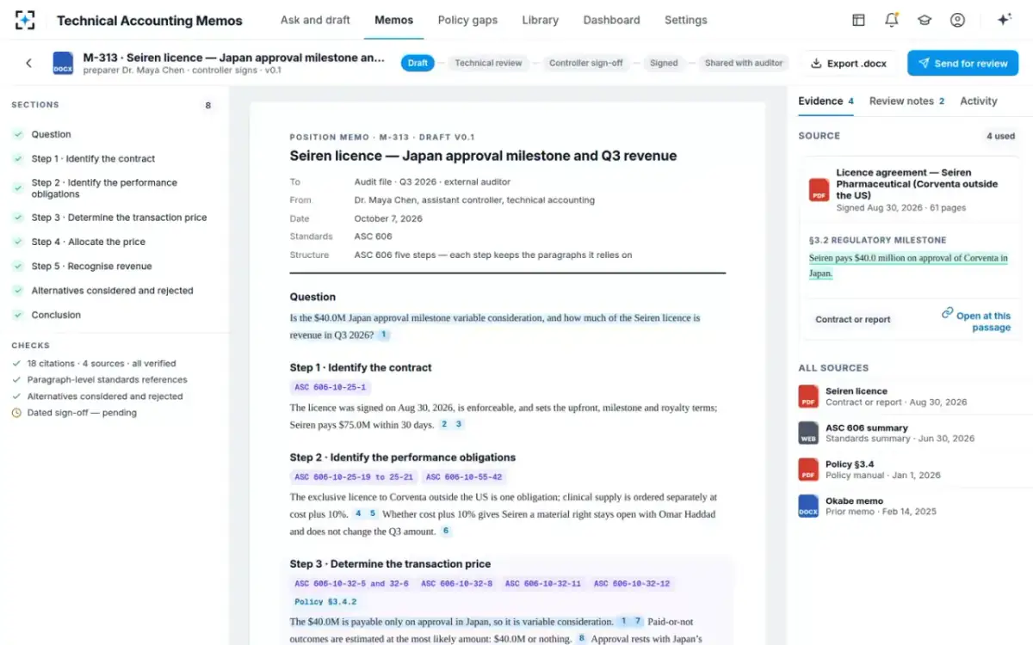Click the ASC 606-10-32-11 reference chip
The image size is (1033, 645).
(x=543, y=584)
